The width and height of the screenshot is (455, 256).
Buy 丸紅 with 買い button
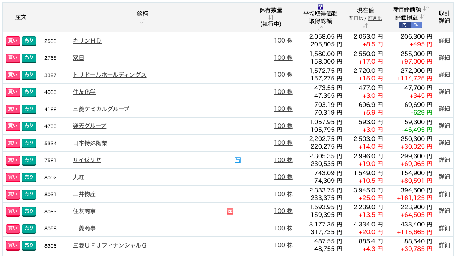click(13, 177)
